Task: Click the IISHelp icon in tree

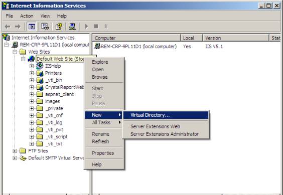Action: (x=40, y=66)
